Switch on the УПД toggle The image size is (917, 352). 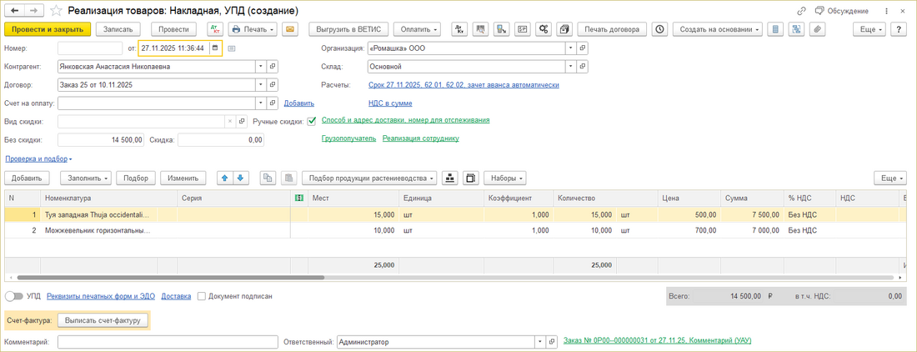pyautogui.click(x=13, y=295)
